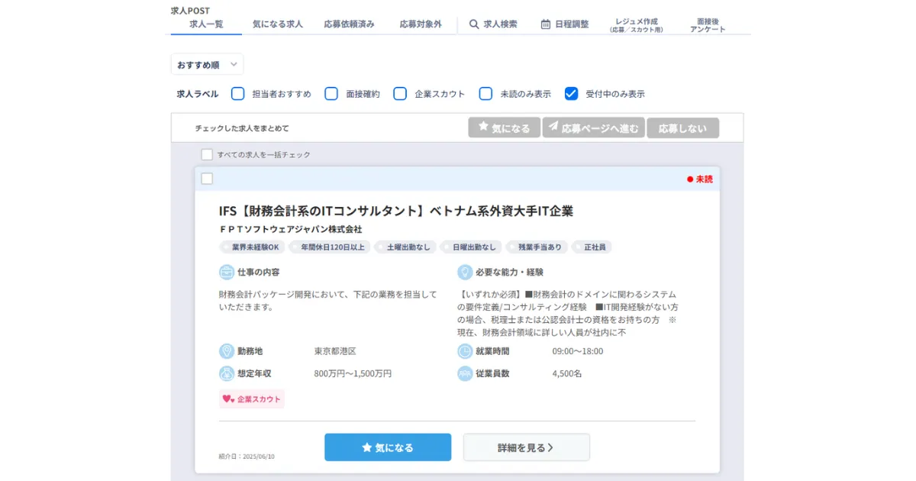Click the 従業員数 people icon
Screen dimensions: 916x481
[466, 373]
